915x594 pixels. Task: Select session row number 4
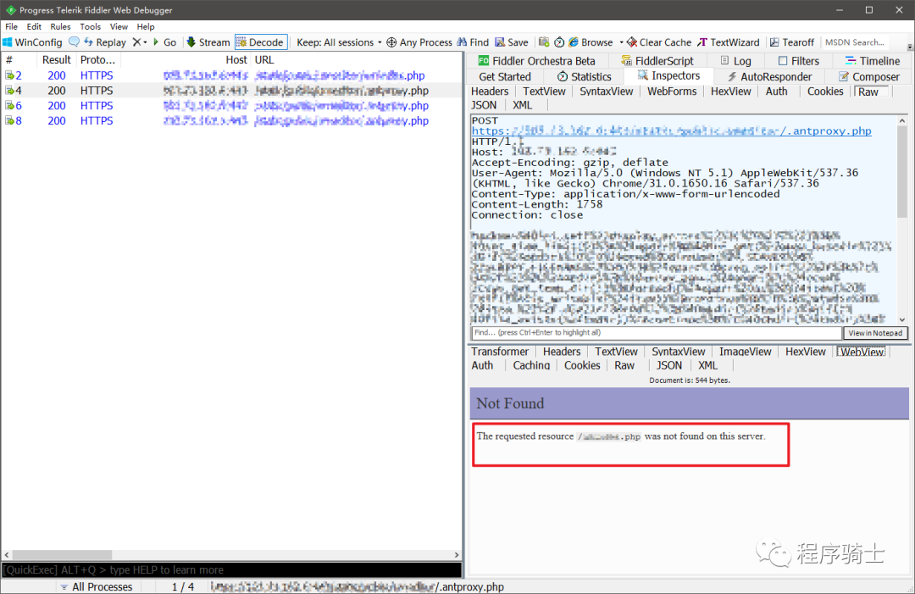231,91
